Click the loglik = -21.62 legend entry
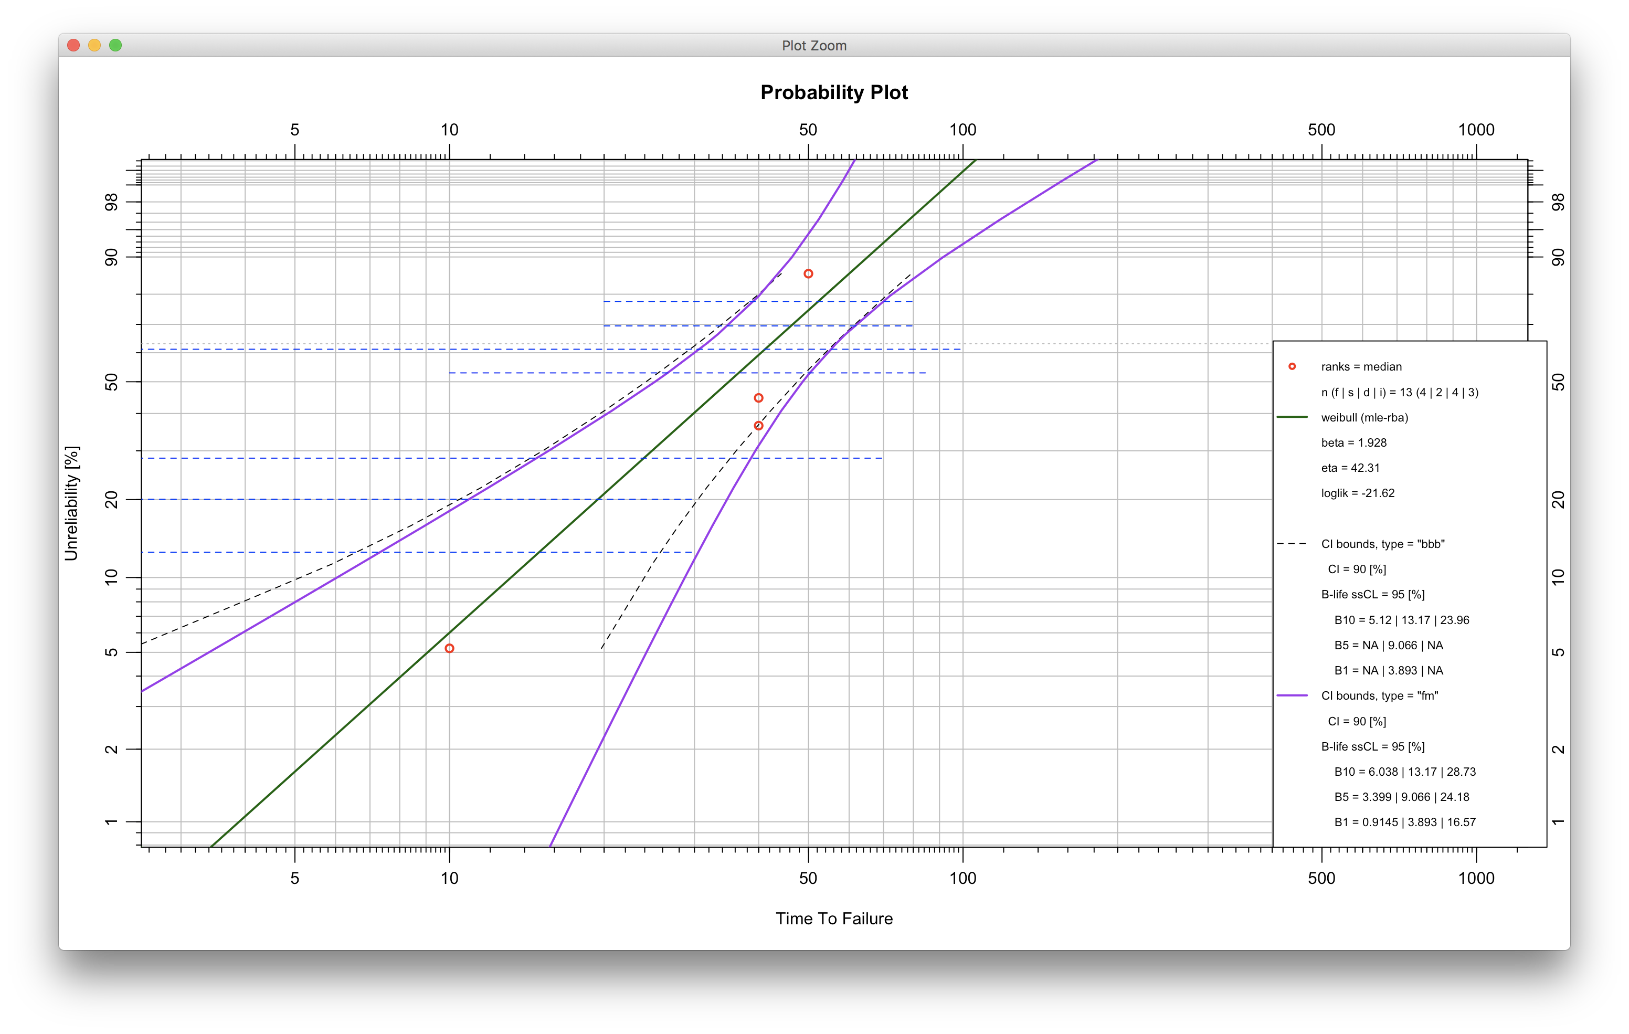Screen dimensions: 1629x1034 point(1357,493)
